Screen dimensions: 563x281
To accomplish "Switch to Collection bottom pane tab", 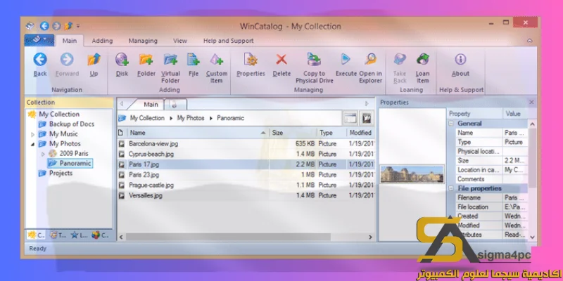I will [x=36, y=235].
